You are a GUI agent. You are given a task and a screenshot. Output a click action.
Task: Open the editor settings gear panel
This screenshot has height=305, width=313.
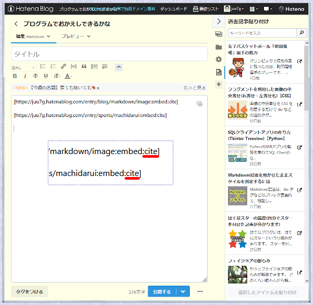tap(219, 60)
